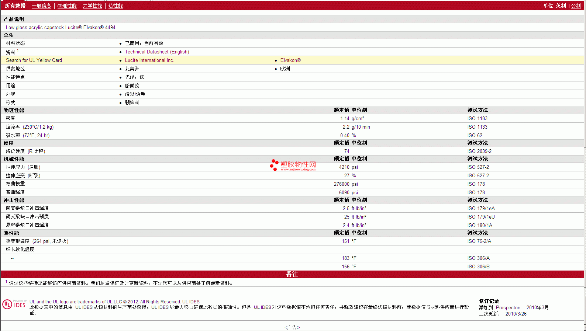This screenshot has width=586, height=331.
Task: Click ISO 2039-2 test method
Action: pos(479,151)
